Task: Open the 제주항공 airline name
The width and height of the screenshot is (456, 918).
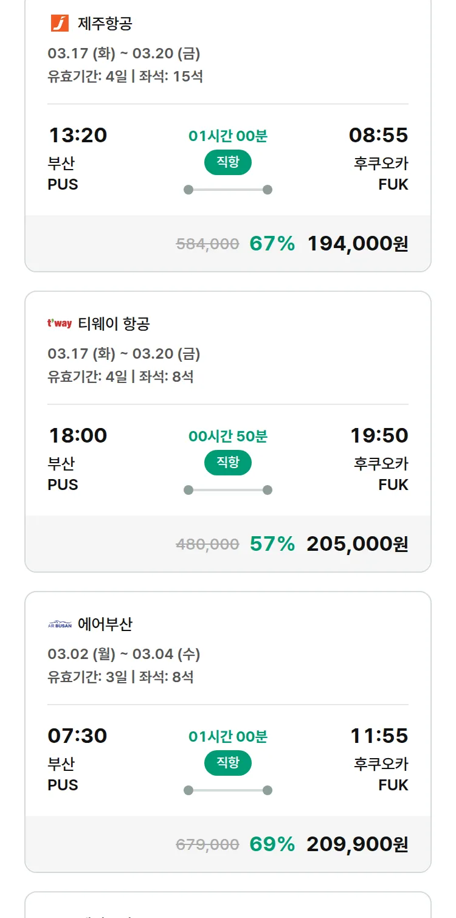Action: coord(105,24)
